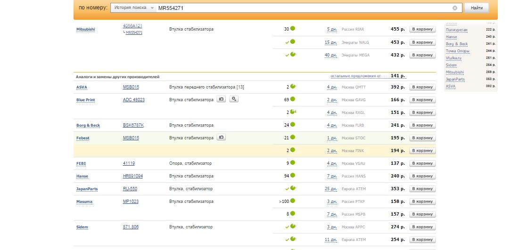
Task: Click into the part number search field
Action: coord(302,8)
